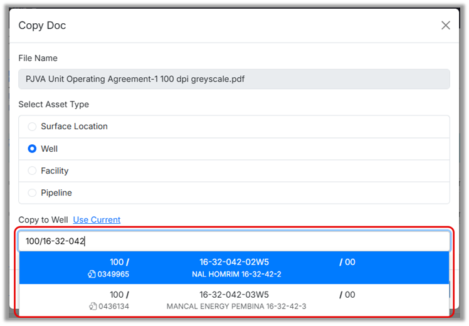Image resolution: width=469 pixels, height=326 pixels.
Task: Select the Surface Location radio button
Action: pyautogui.click(x=32, y=127)
